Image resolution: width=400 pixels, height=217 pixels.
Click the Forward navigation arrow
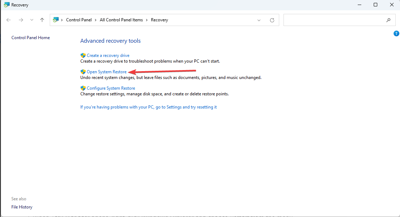(21, 20)
